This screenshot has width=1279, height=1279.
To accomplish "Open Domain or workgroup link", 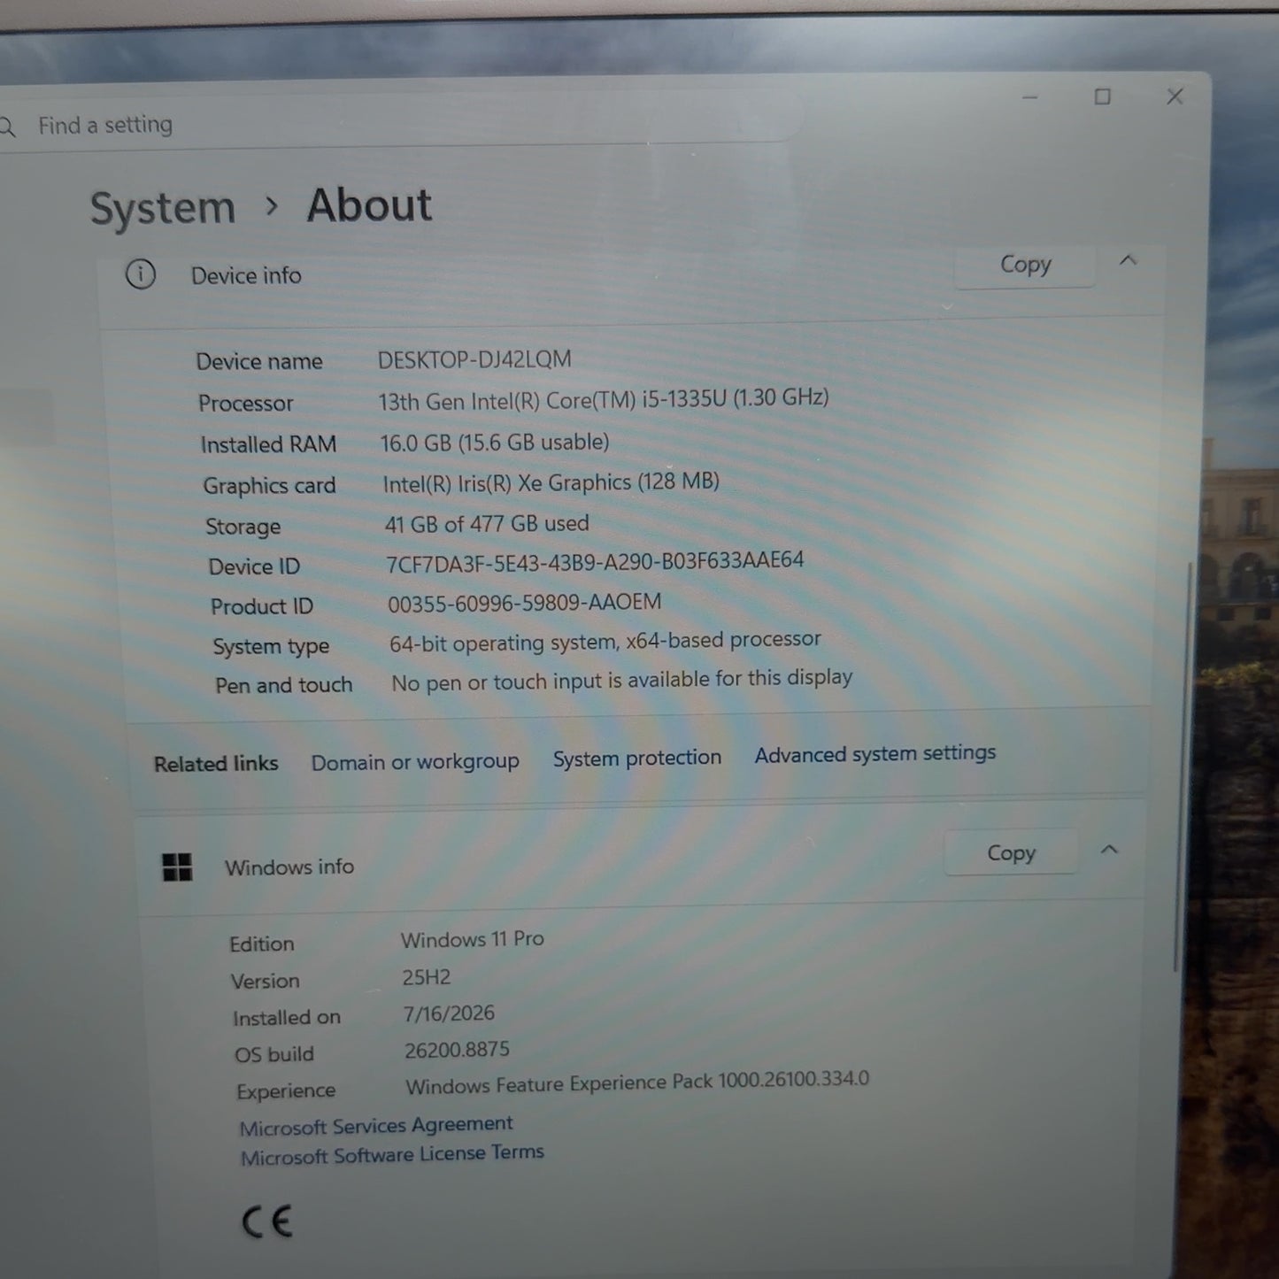I will [x=415, y=762].
